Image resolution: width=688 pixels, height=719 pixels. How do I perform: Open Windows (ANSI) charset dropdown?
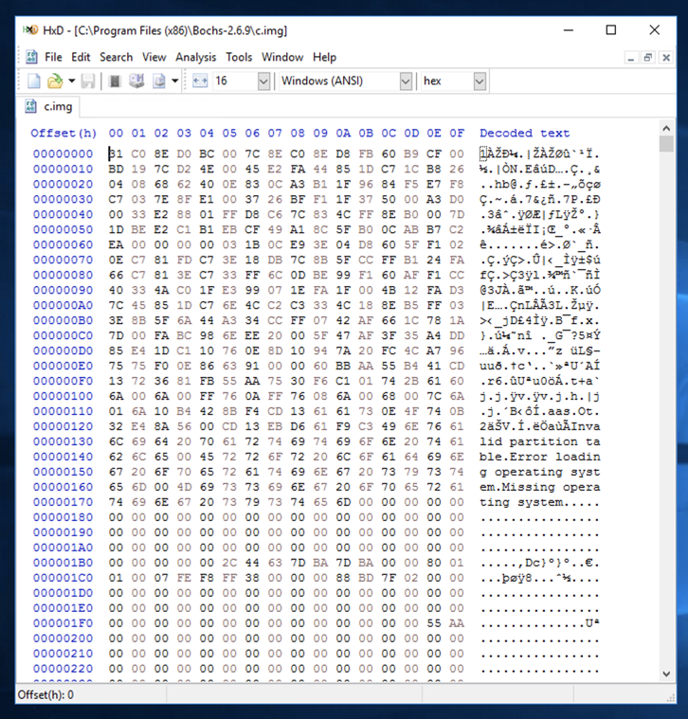coord(406,81)
